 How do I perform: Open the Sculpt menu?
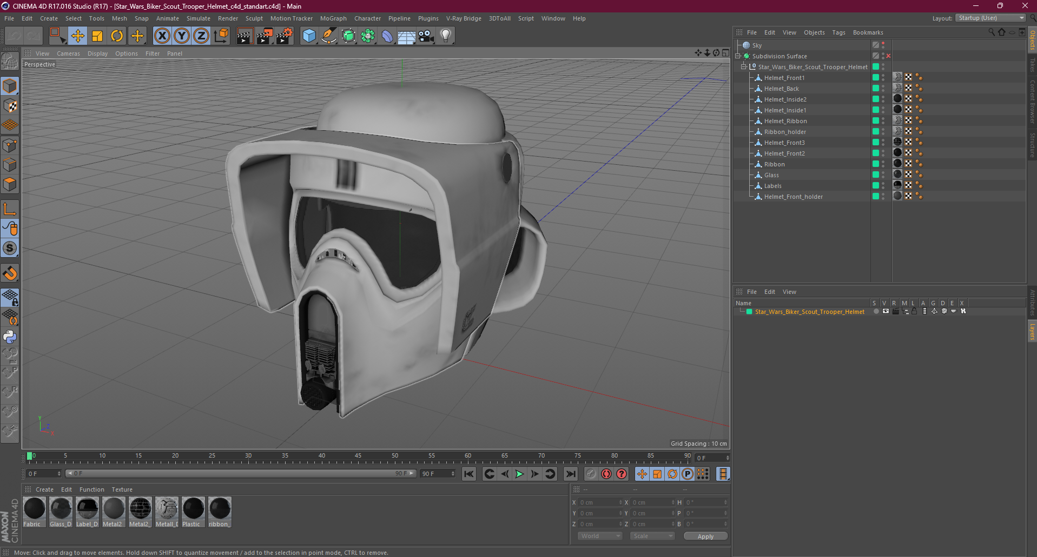tap(254, 18)
